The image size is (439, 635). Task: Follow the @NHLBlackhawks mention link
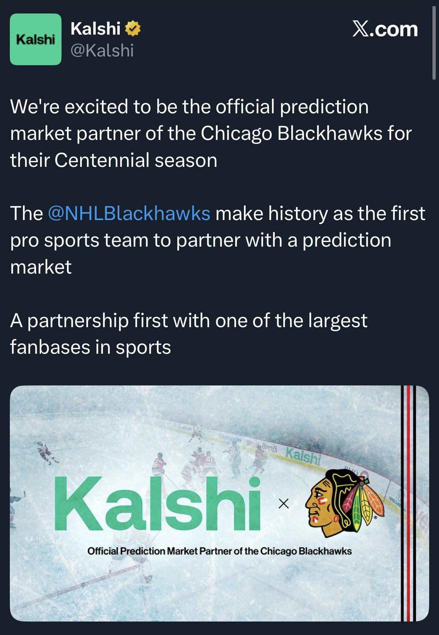point(129,213)
